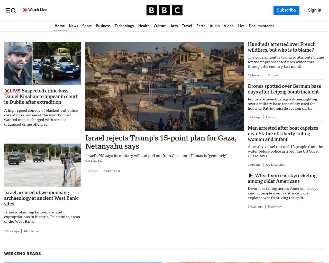The image size is (329, 263).
Task: Click the US & Canada tag
Action: tap(275, 165)
